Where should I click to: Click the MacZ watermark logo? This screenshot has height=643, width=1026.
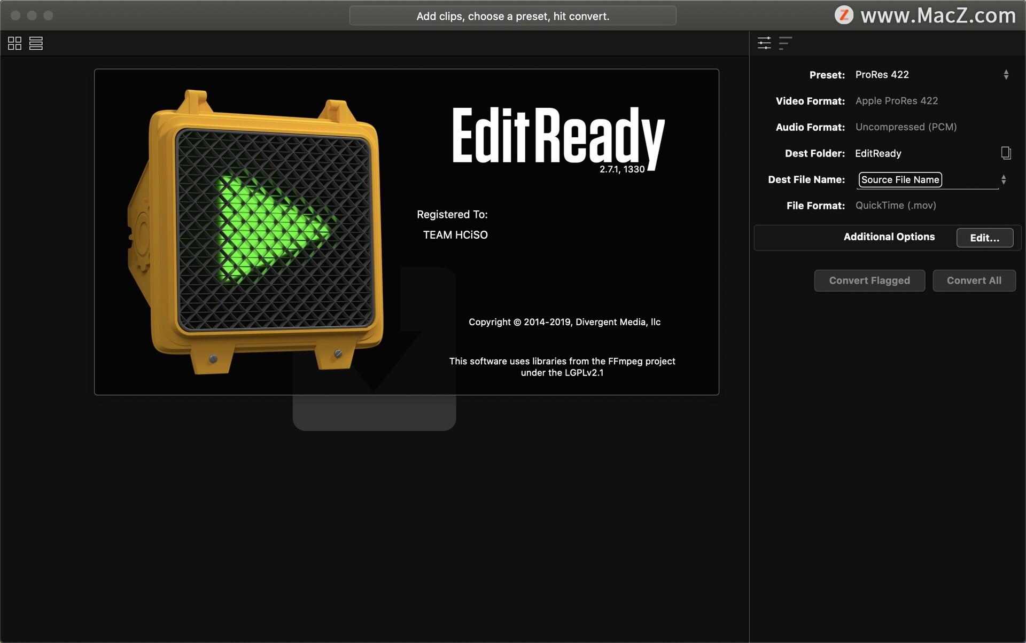point(845,15)
